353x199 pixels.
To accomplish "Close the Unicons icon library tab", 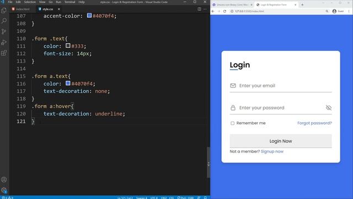I will pyautogui.click(x=252, y=5).
